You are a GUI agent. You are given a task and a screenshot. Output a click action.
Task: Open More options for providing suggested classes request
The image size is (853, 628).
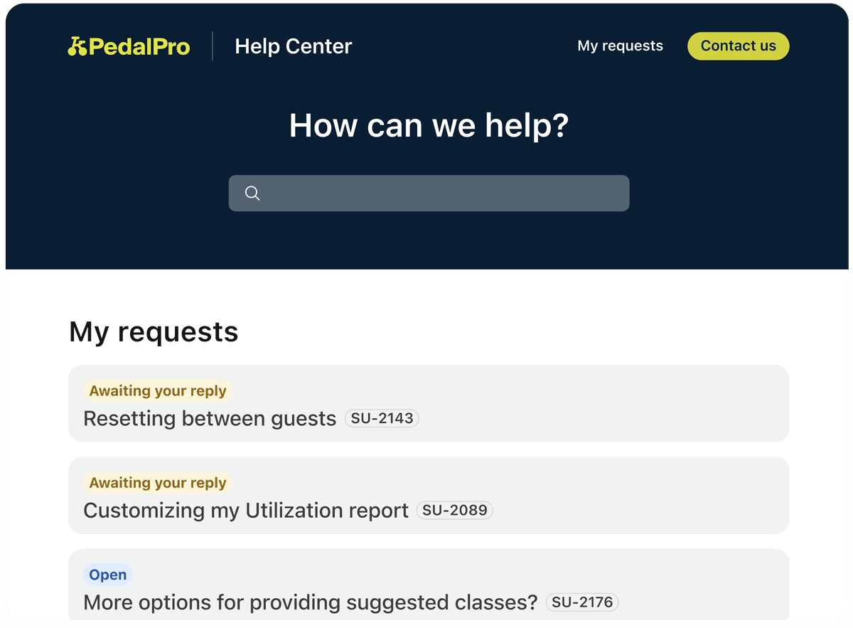point(310,602)
